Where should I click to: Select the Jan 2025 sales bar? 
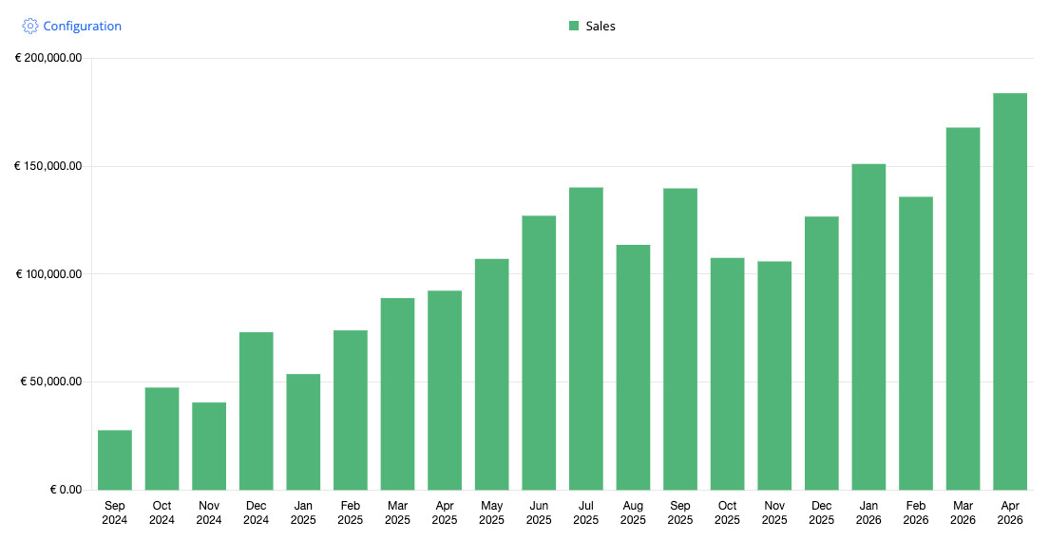point(303,432)
